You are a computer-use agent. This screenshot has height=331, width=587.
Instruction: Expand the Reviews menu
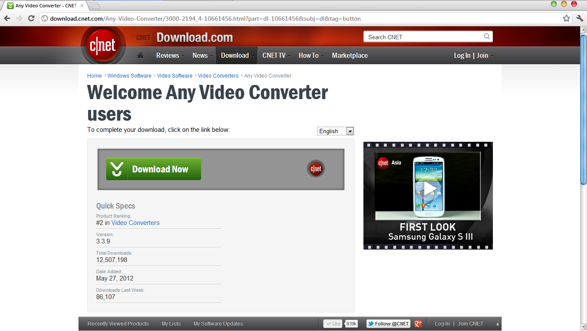click(x=170, y=55)
